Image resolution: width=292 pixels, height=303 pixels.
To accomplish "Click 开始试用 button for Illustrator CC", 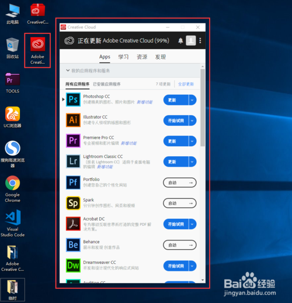I will 176,120.
